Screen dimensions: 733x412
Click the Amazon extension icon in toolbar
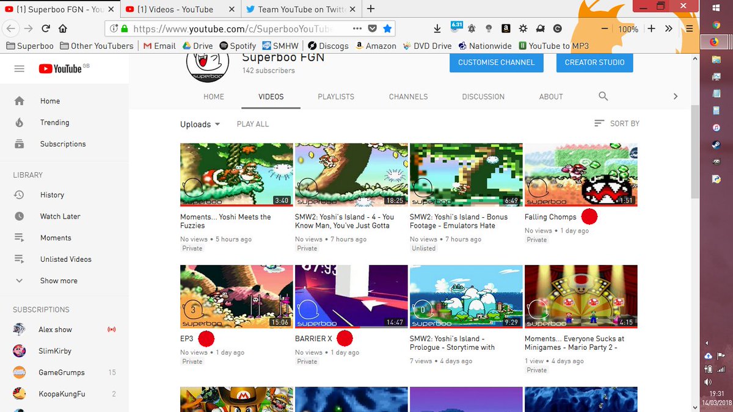(x=506, y=29)
